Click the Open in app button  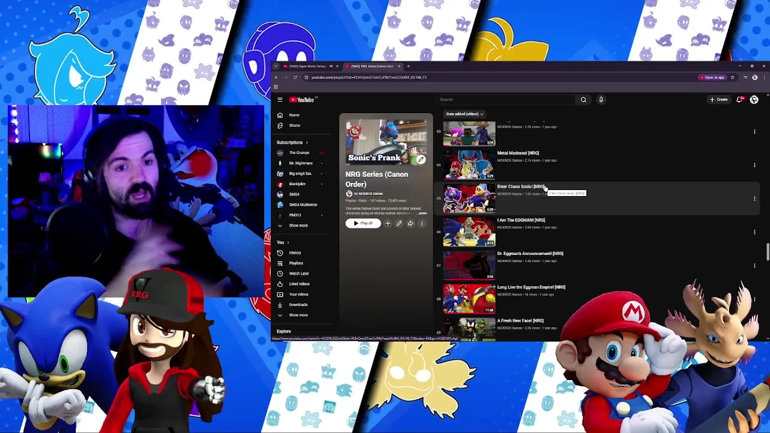(712, 78)
